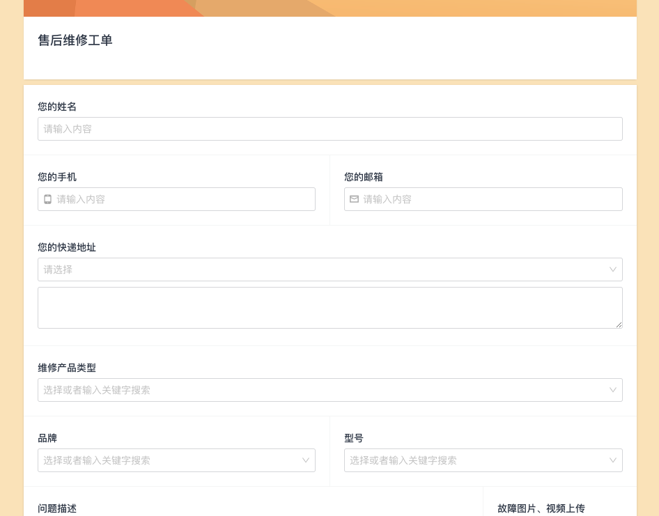Open the 您的快递地址 请选择 dropdown
Viewport: 659px width, 516px height.
pos(330,269)
